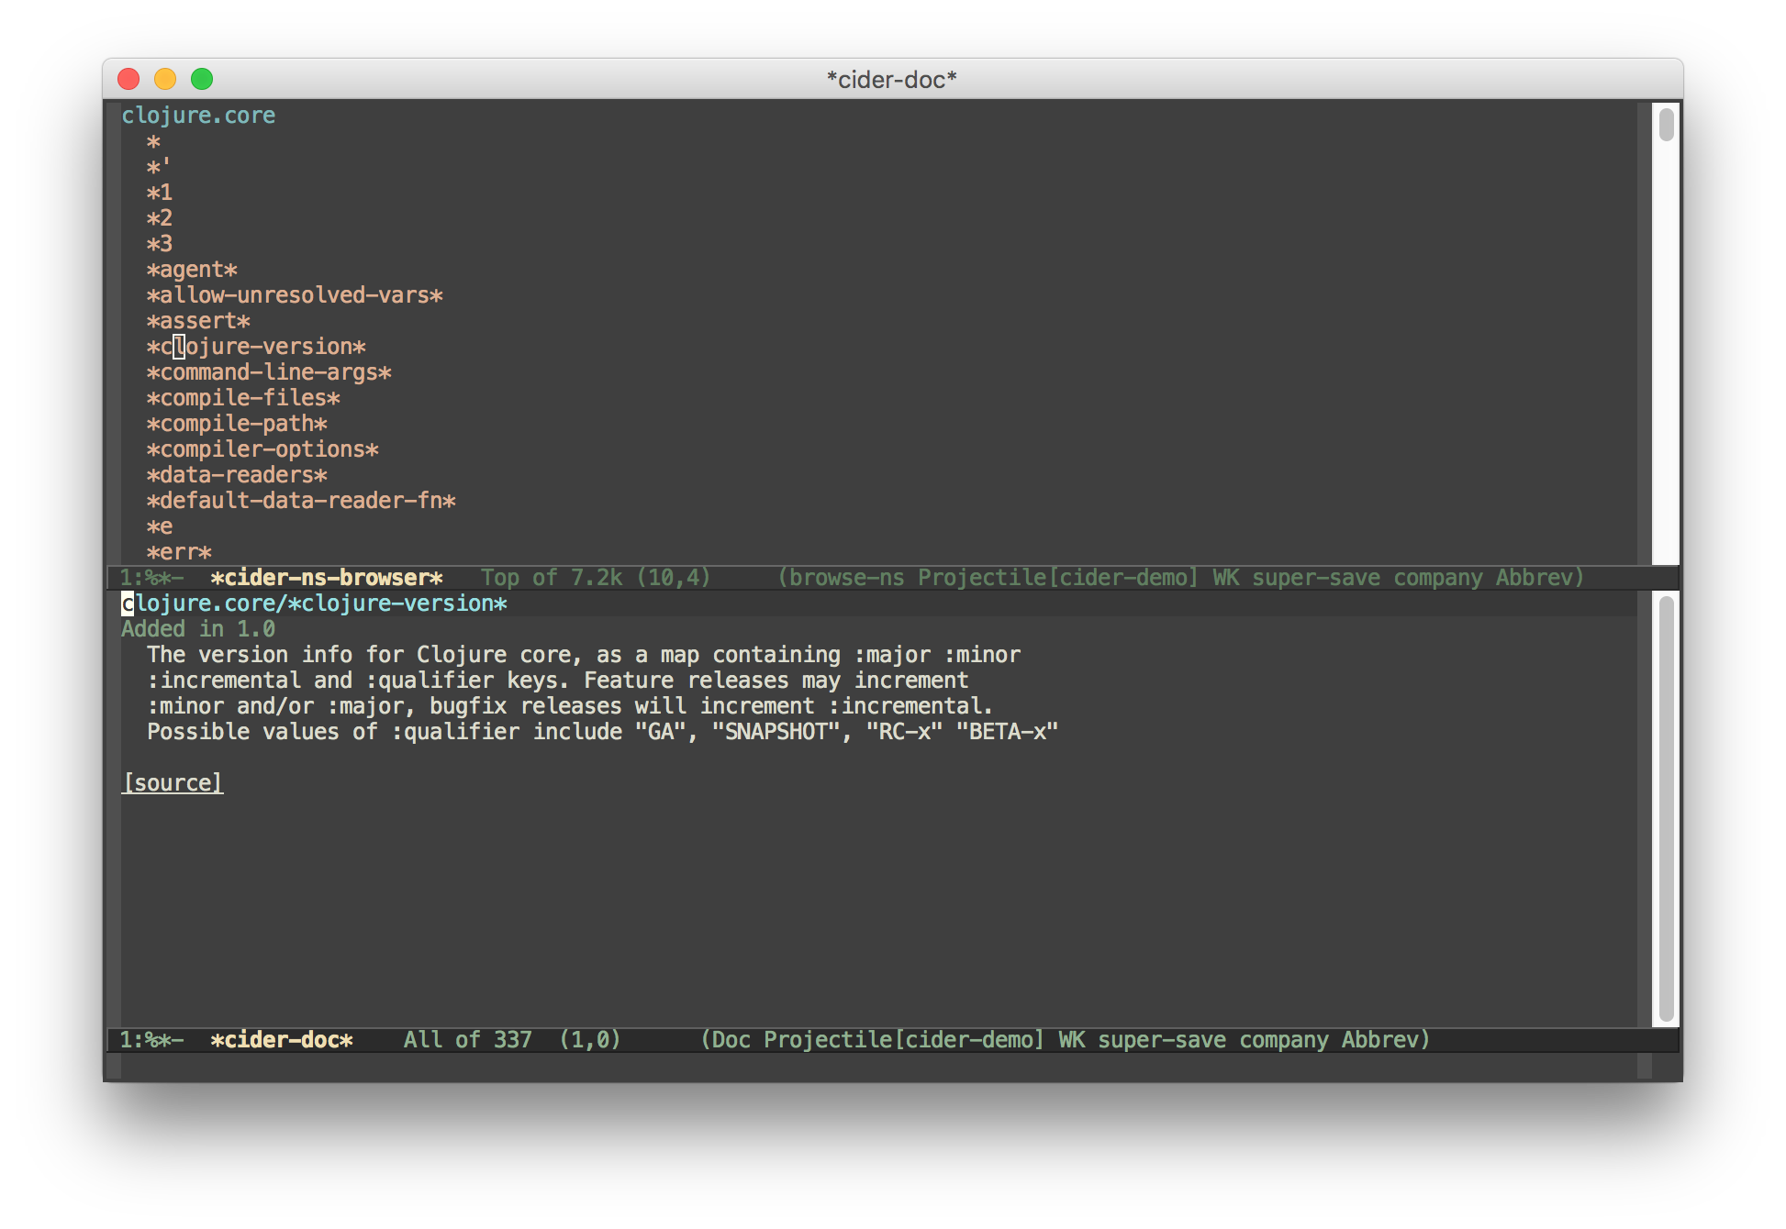Open the [source] link in cider-doc
Viewport: 1786px width, 1229px height.
tap(173, 782)
